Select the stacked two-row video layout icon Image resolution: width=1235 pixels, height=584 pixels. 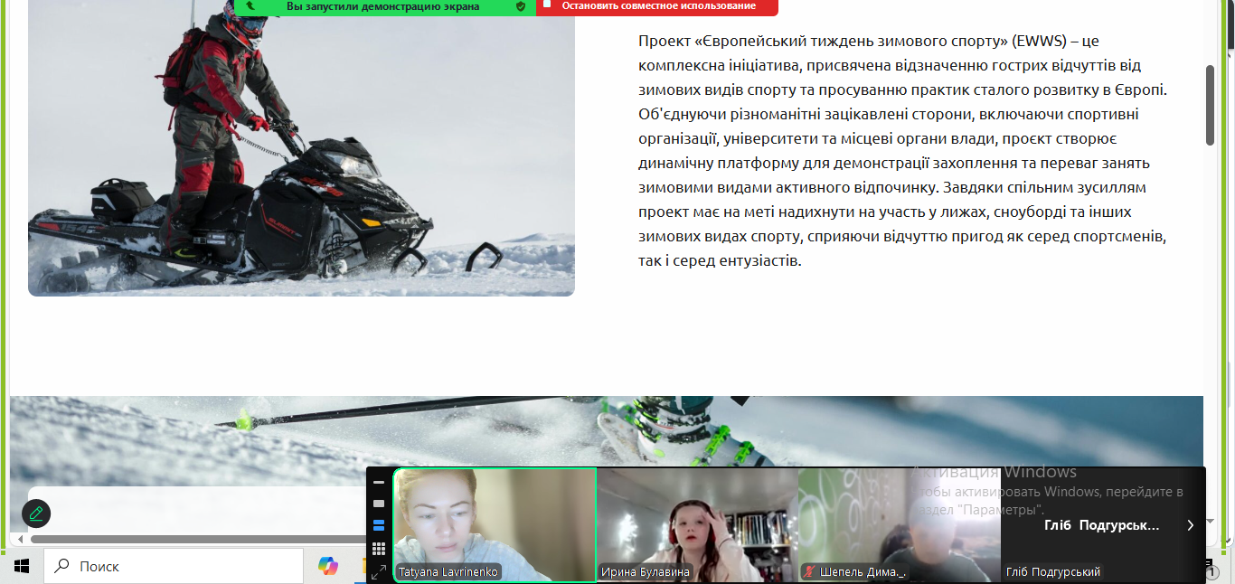click(379, 525)
